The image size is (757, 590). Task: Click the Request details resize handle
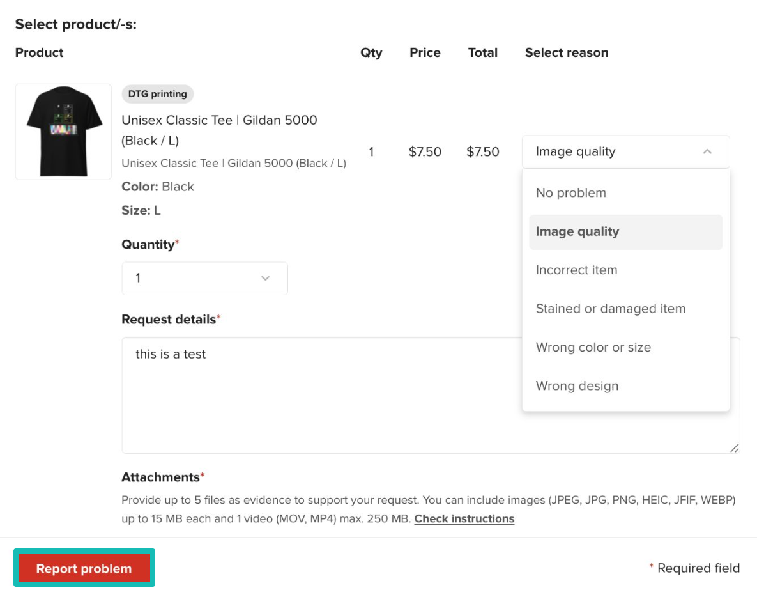pyautogui.click(x=734, y=448)
